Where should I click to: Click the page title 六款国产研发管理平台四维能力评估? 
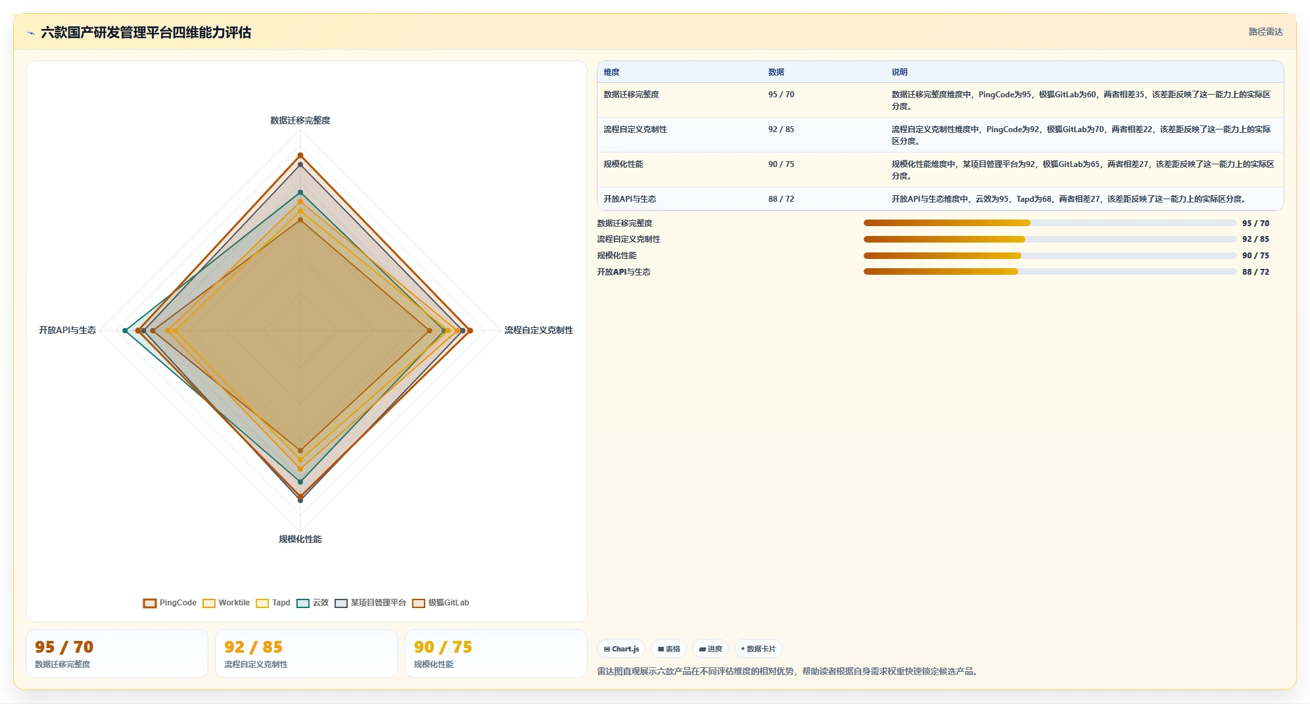tap(146, 33)
